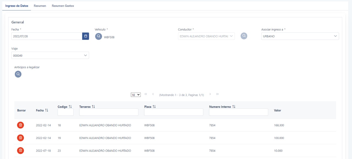Go to the next page of results
This screenshot has height=159, width=352.
[x=210, y=94]
